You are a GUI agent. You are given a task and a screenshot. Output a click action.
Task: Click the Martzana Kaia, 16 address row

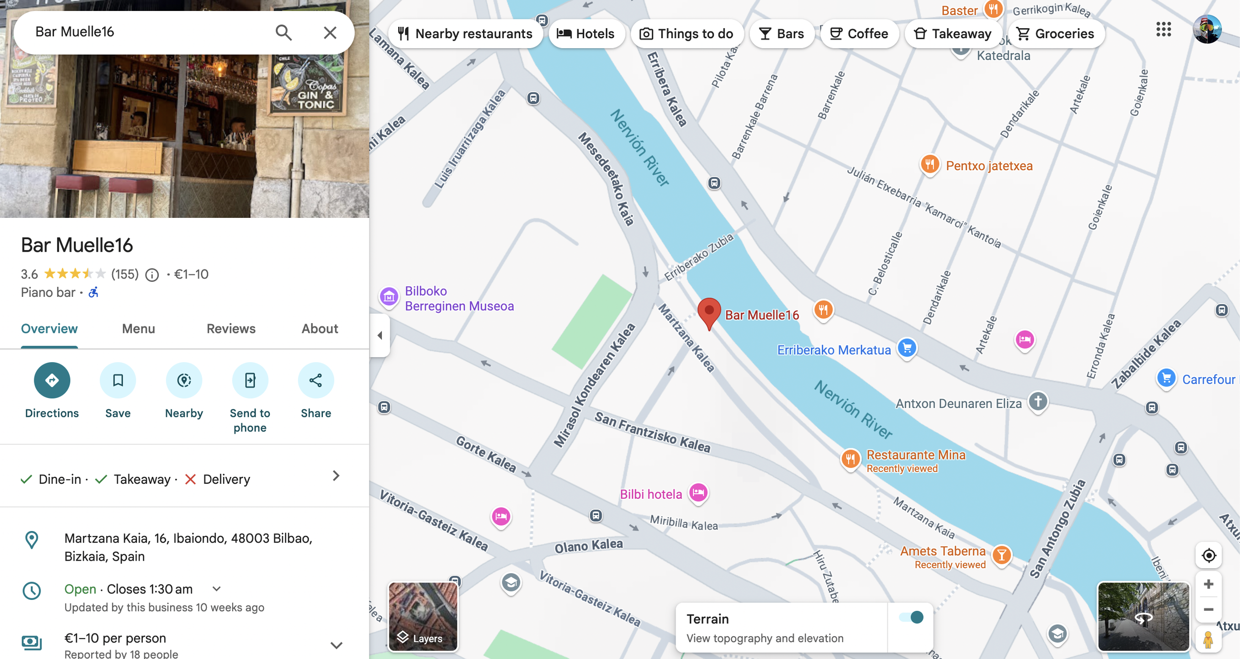185,547
